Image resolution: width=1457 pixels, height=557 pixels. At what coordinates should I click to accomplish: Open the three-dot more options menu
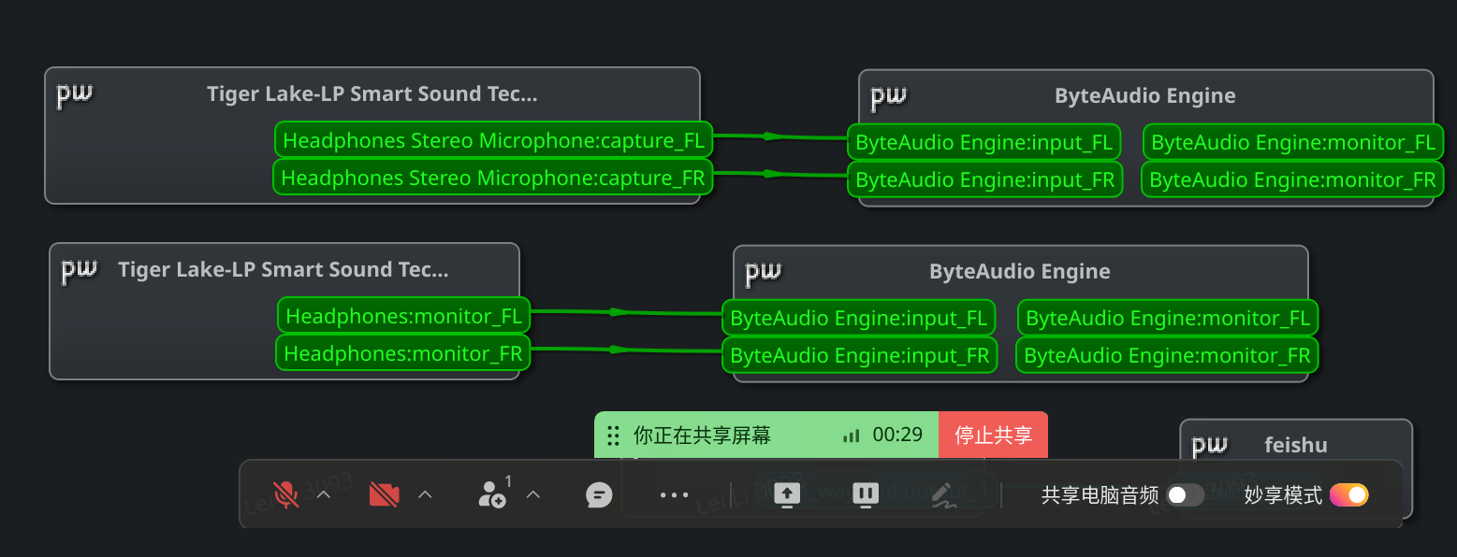point(674,494)
